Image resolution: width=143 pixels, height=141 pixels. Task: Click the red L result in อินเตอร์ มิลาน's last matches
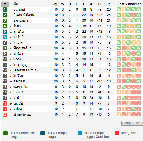pos(134,15)
